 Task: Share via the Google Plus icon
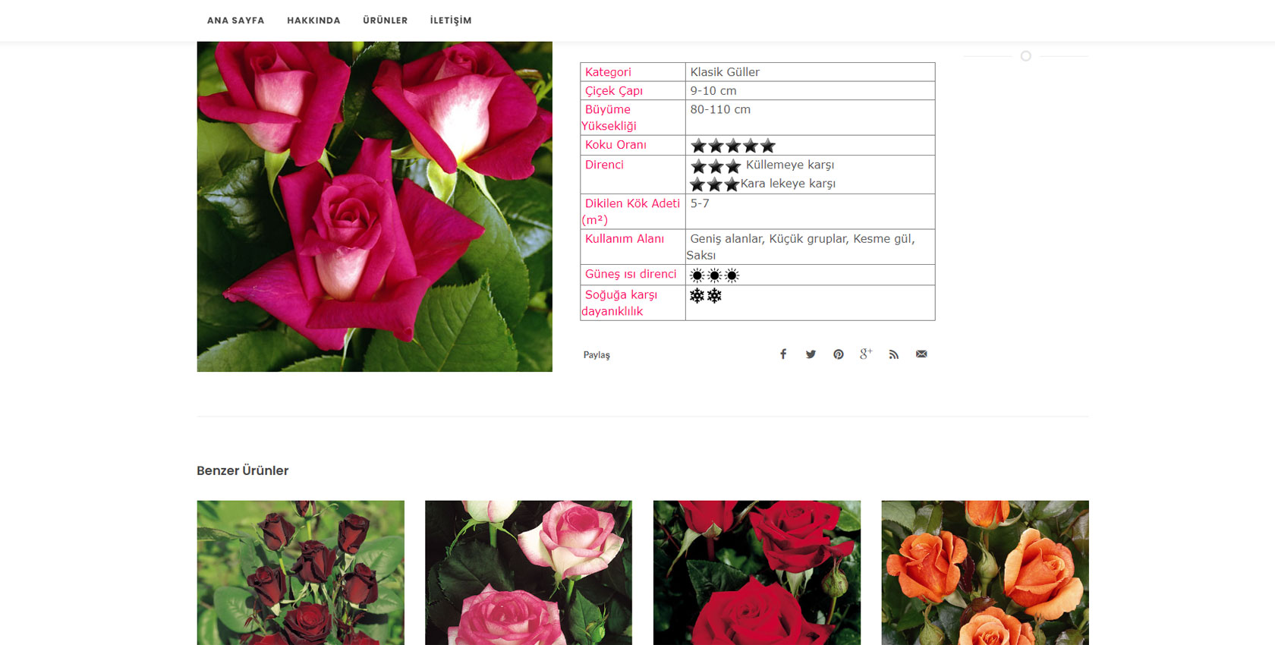[866, 354]
